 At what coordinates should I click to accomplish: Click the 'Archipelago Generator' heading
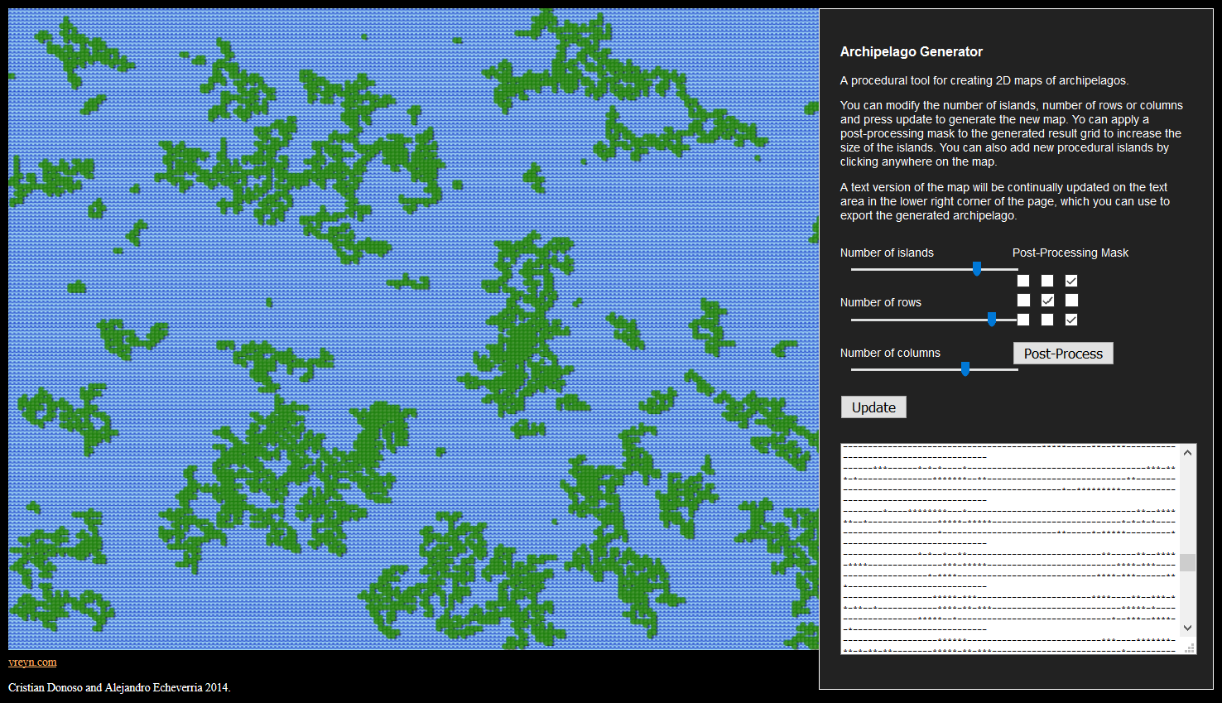click(912, 51)
